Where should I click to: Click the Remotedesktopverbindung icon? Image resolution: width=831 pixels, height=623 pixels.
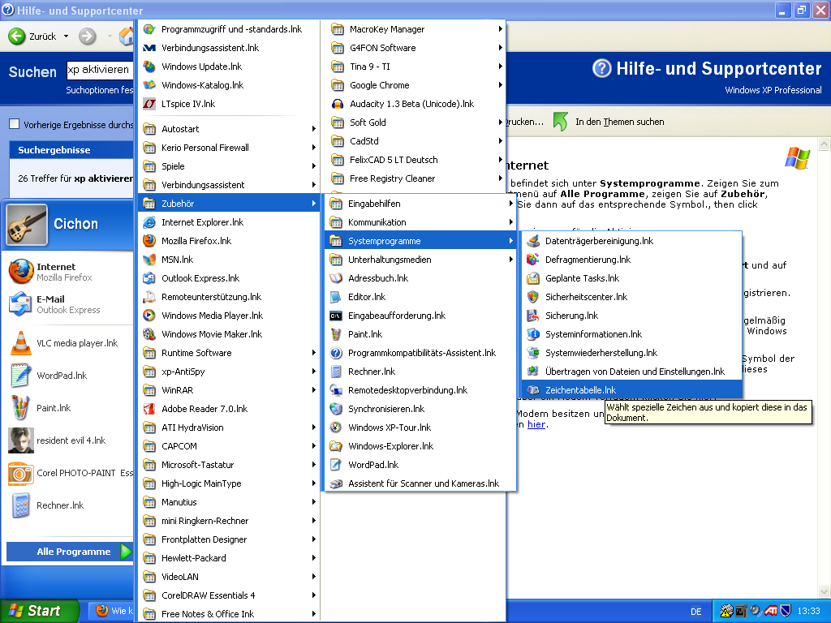coord(335,390)
